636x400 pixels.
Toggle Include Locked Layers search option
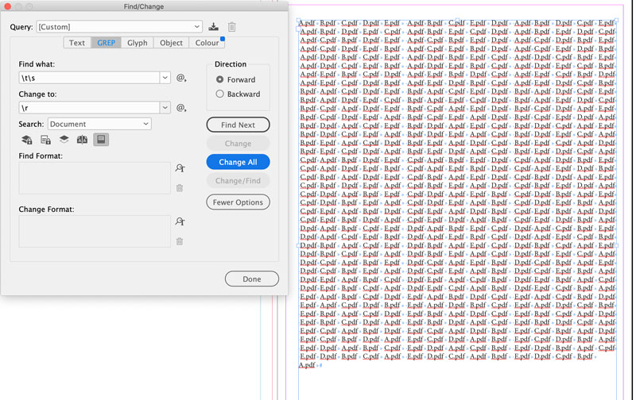pyautogui.click(x=26, y=140)
